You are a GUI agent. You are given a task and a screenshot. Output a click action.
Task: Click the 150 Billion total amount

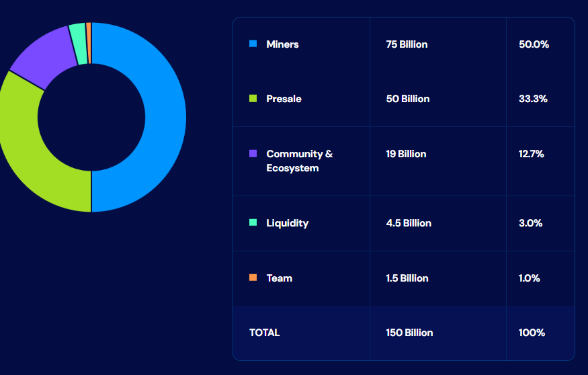click(409, 333)
